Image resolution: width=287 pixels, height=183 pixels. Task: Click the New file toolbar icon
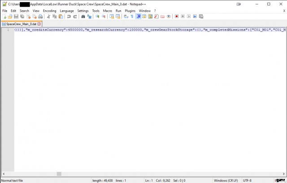[4, 17]
